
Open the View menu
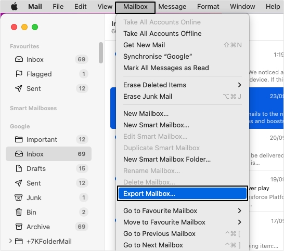click(105, 7)
